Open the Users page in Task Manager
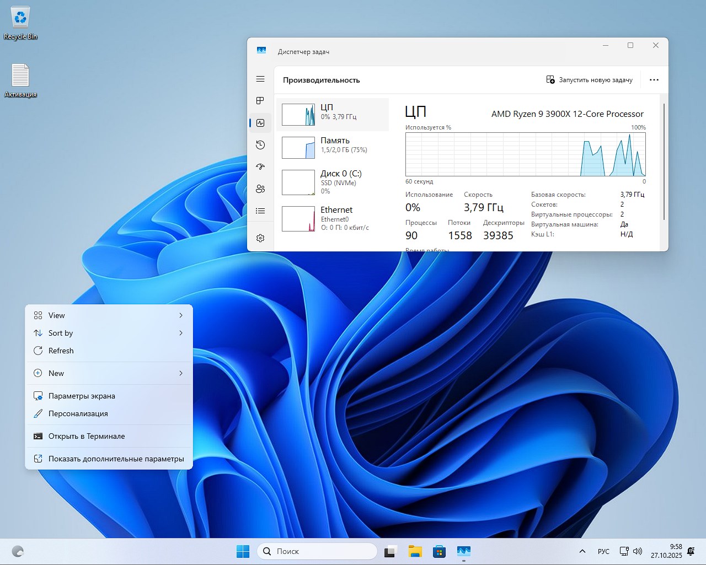This screenshot has width=706, height=565. 260,189
